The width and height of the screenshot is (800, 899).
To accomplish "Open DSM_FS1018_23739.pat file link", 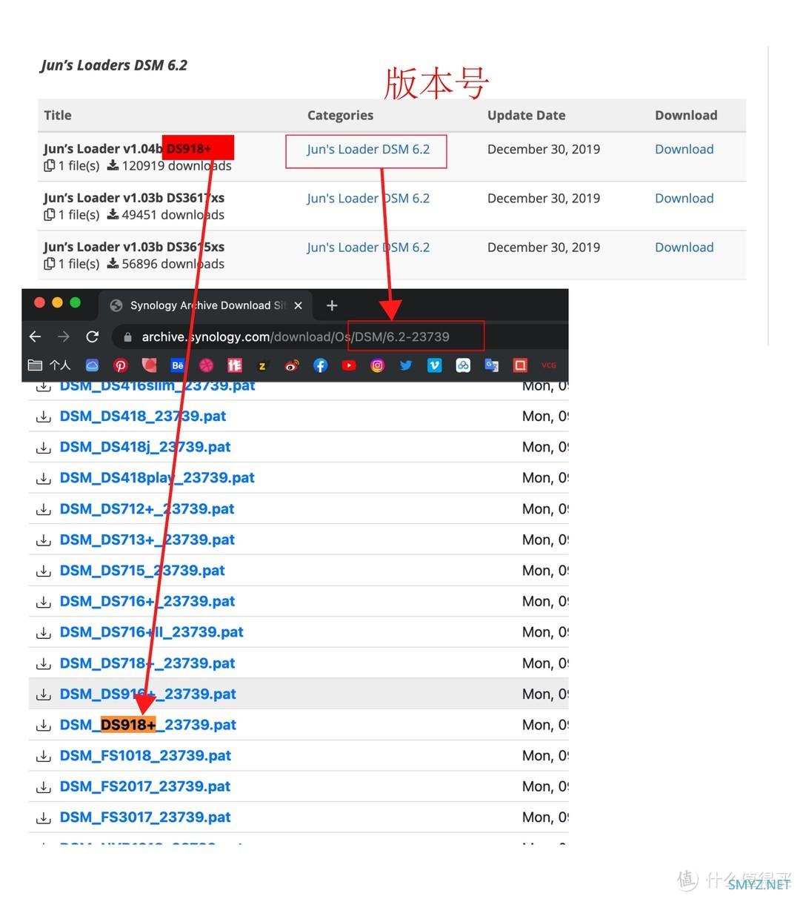I will (x=145, y=755).
